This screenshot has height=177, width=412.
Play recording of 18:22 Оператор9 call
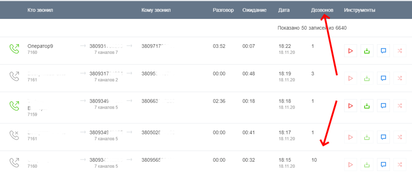350,51
